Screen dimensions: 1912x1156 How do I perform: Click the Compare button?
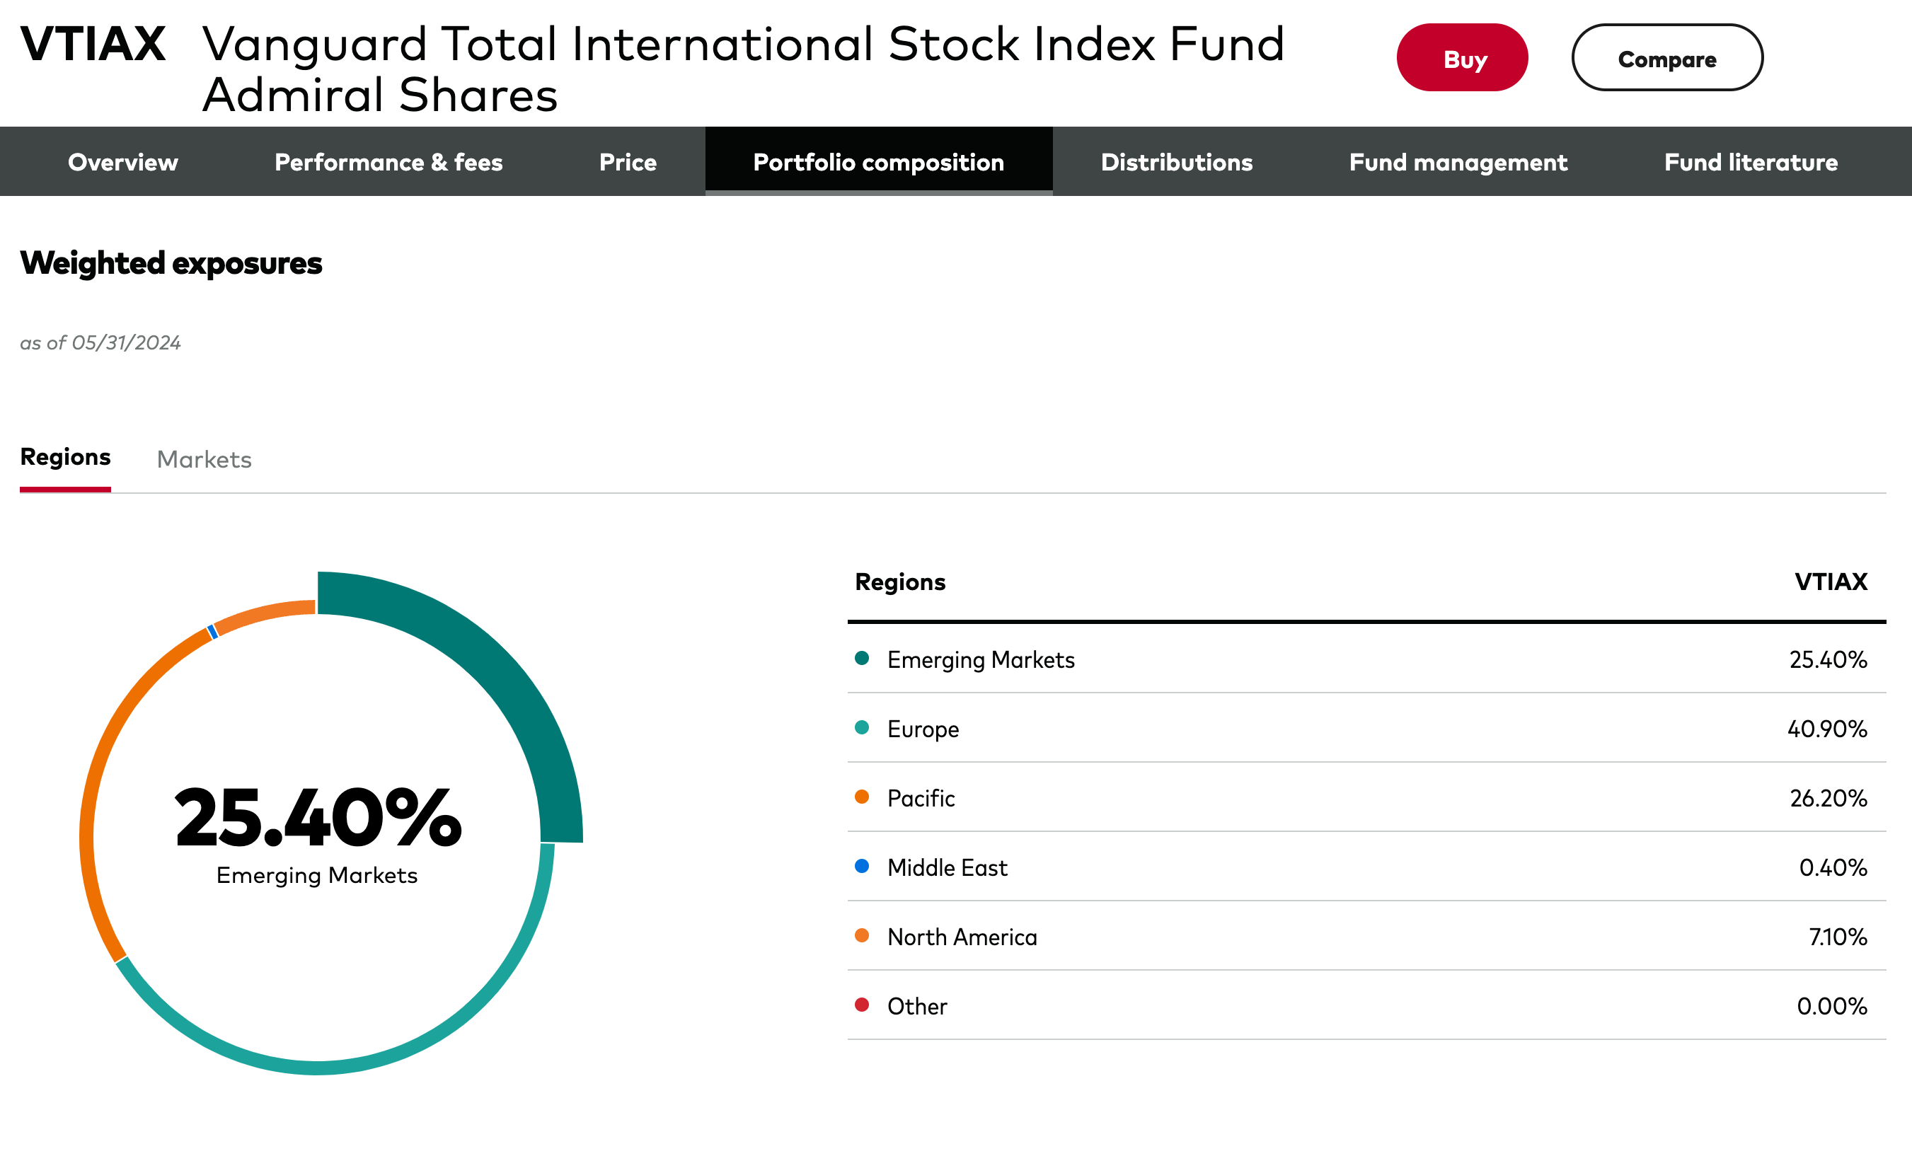(x=1666, y=57)
